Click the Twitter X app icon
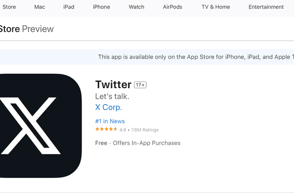The height and width of the screenshot is (196, 294). pyautogui.click(x=39, y=125)
